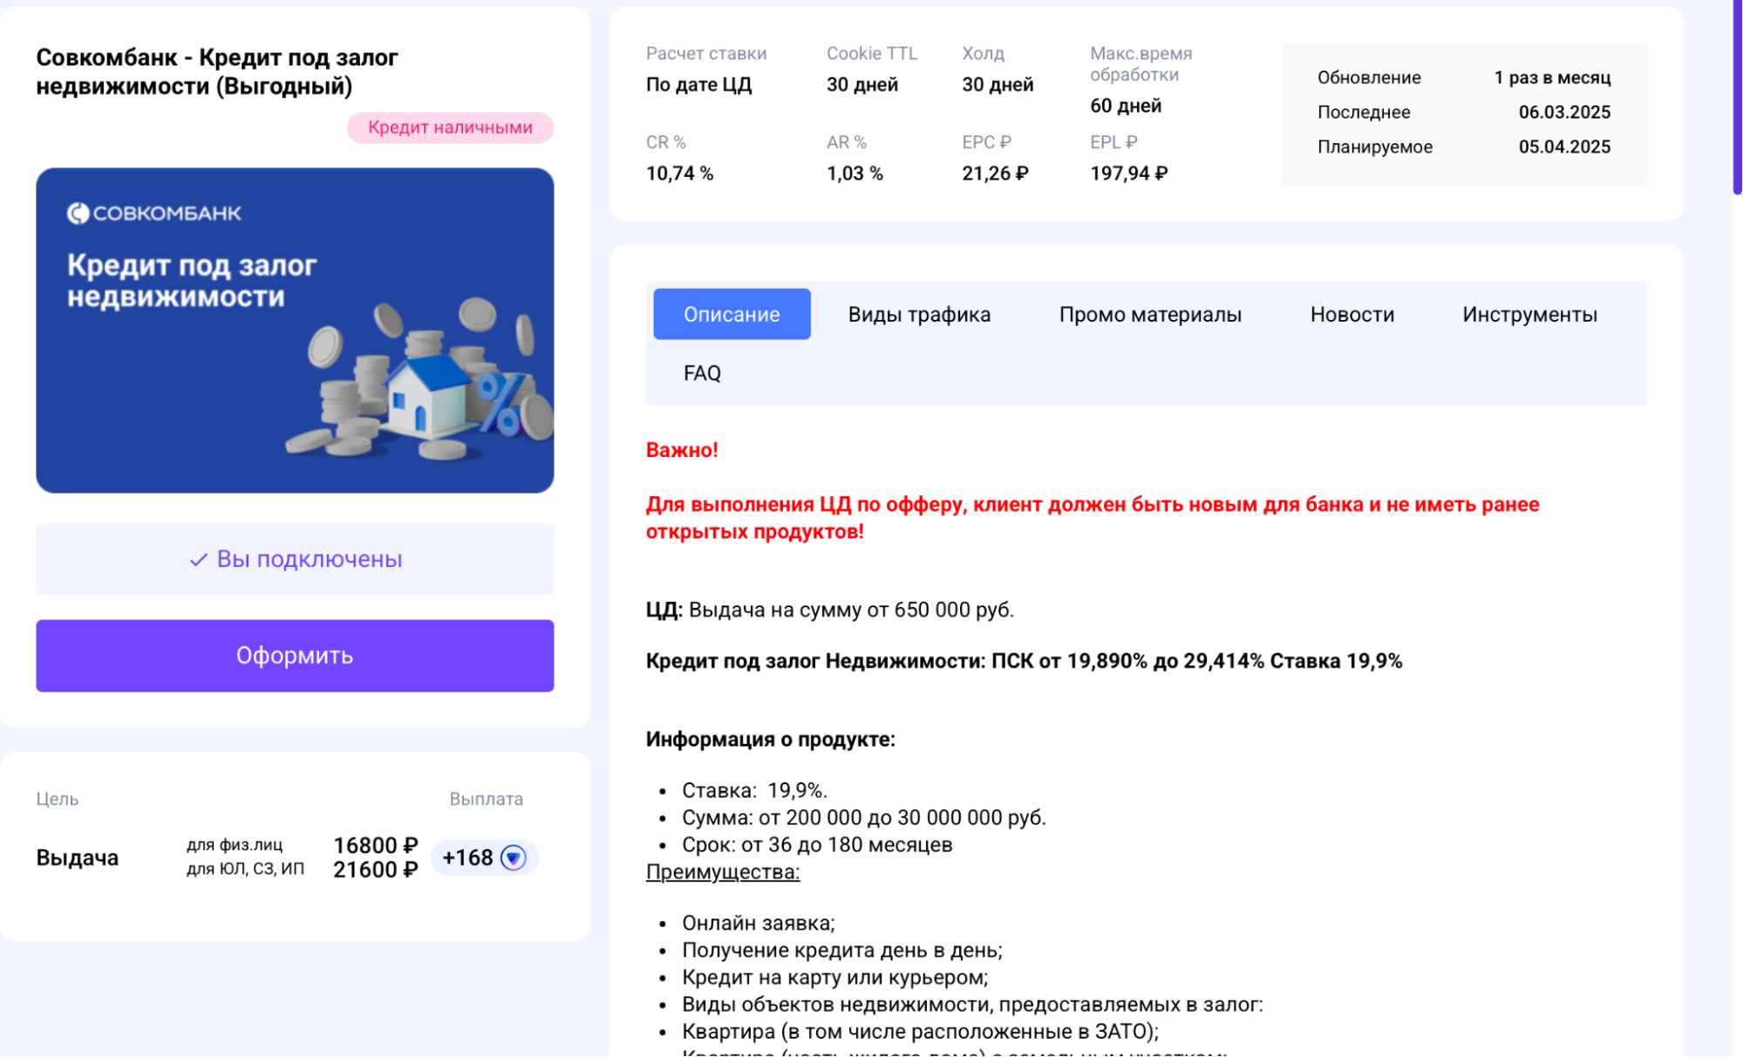Open the FAQ tab

click(x=702, y=373)
